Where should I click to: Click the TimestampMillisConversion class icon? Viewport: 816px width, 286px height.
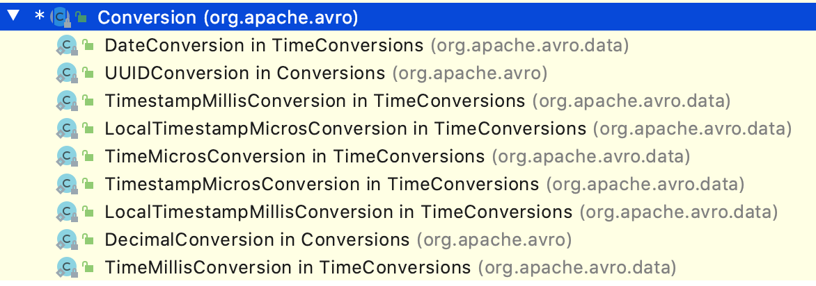tap(66, 101)
